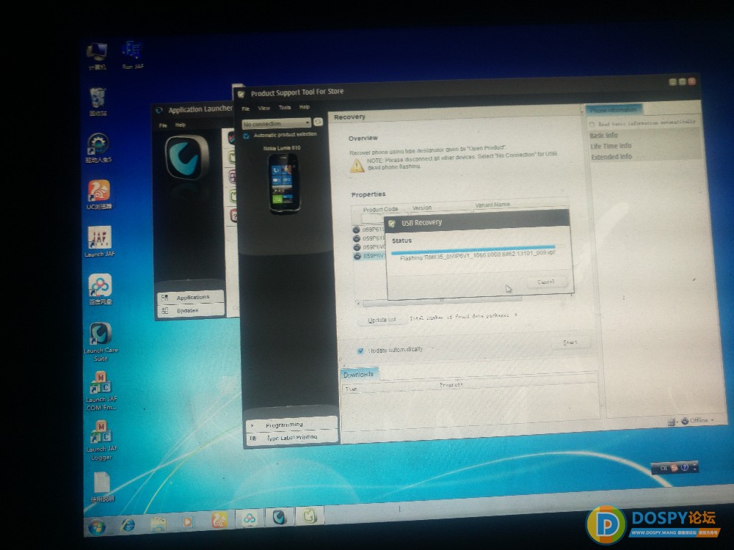Image resolution: width=734 pixels, height=550 pixels.
Task: Click the refresh connection icon beside No connection
Action: (318, 122)
